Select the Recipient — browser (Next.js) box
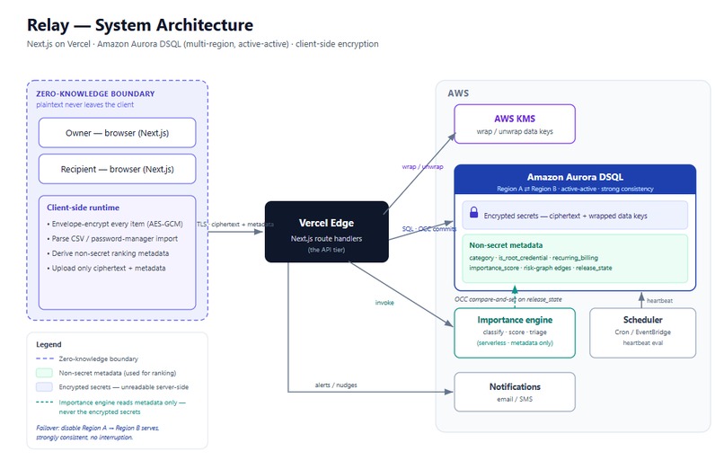The image size is (724, 469). [x=118, y=169]
